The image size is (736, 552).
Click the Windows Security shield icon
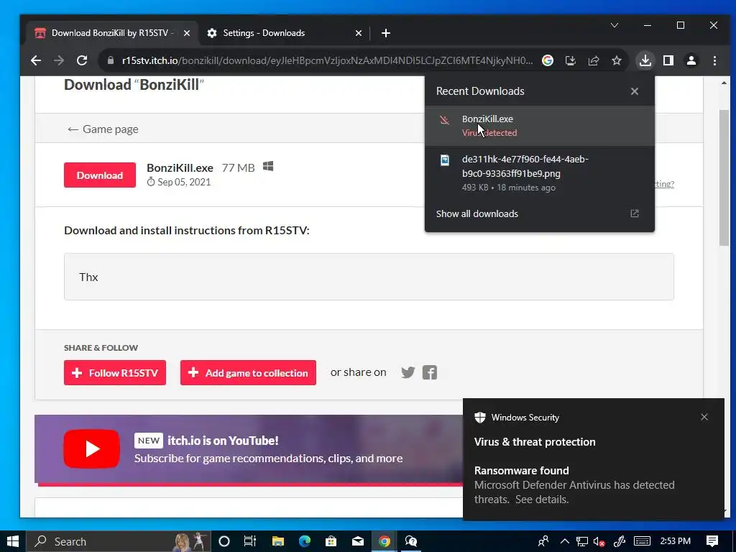click(479, 418)
